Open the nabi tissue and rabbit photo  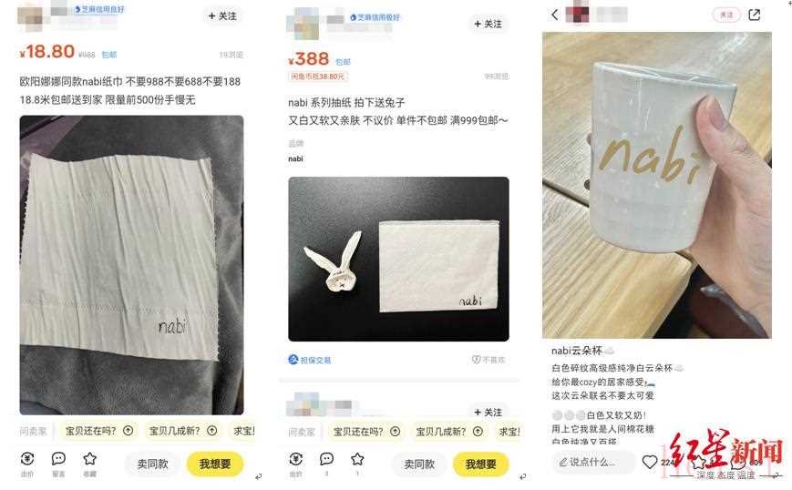[x=398, y=259]
